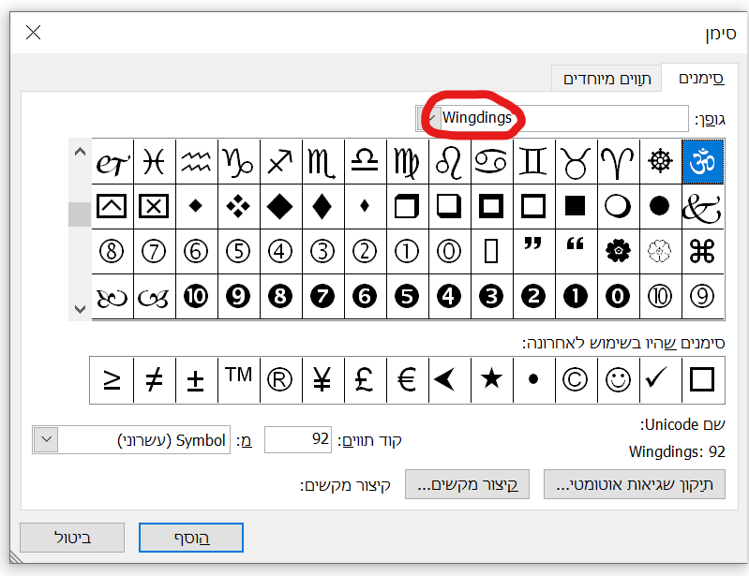749x576 pixels.
Task: Click the Insert (הוסף) button
Action: (191, 538)
